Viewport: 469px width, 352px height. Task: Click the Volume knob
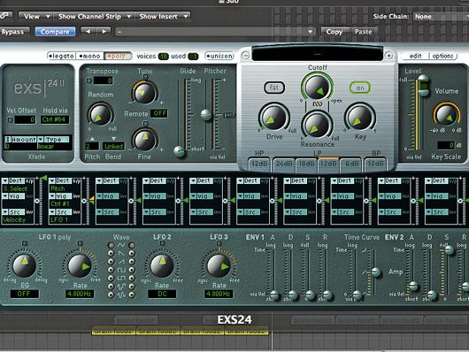(446, 115)
